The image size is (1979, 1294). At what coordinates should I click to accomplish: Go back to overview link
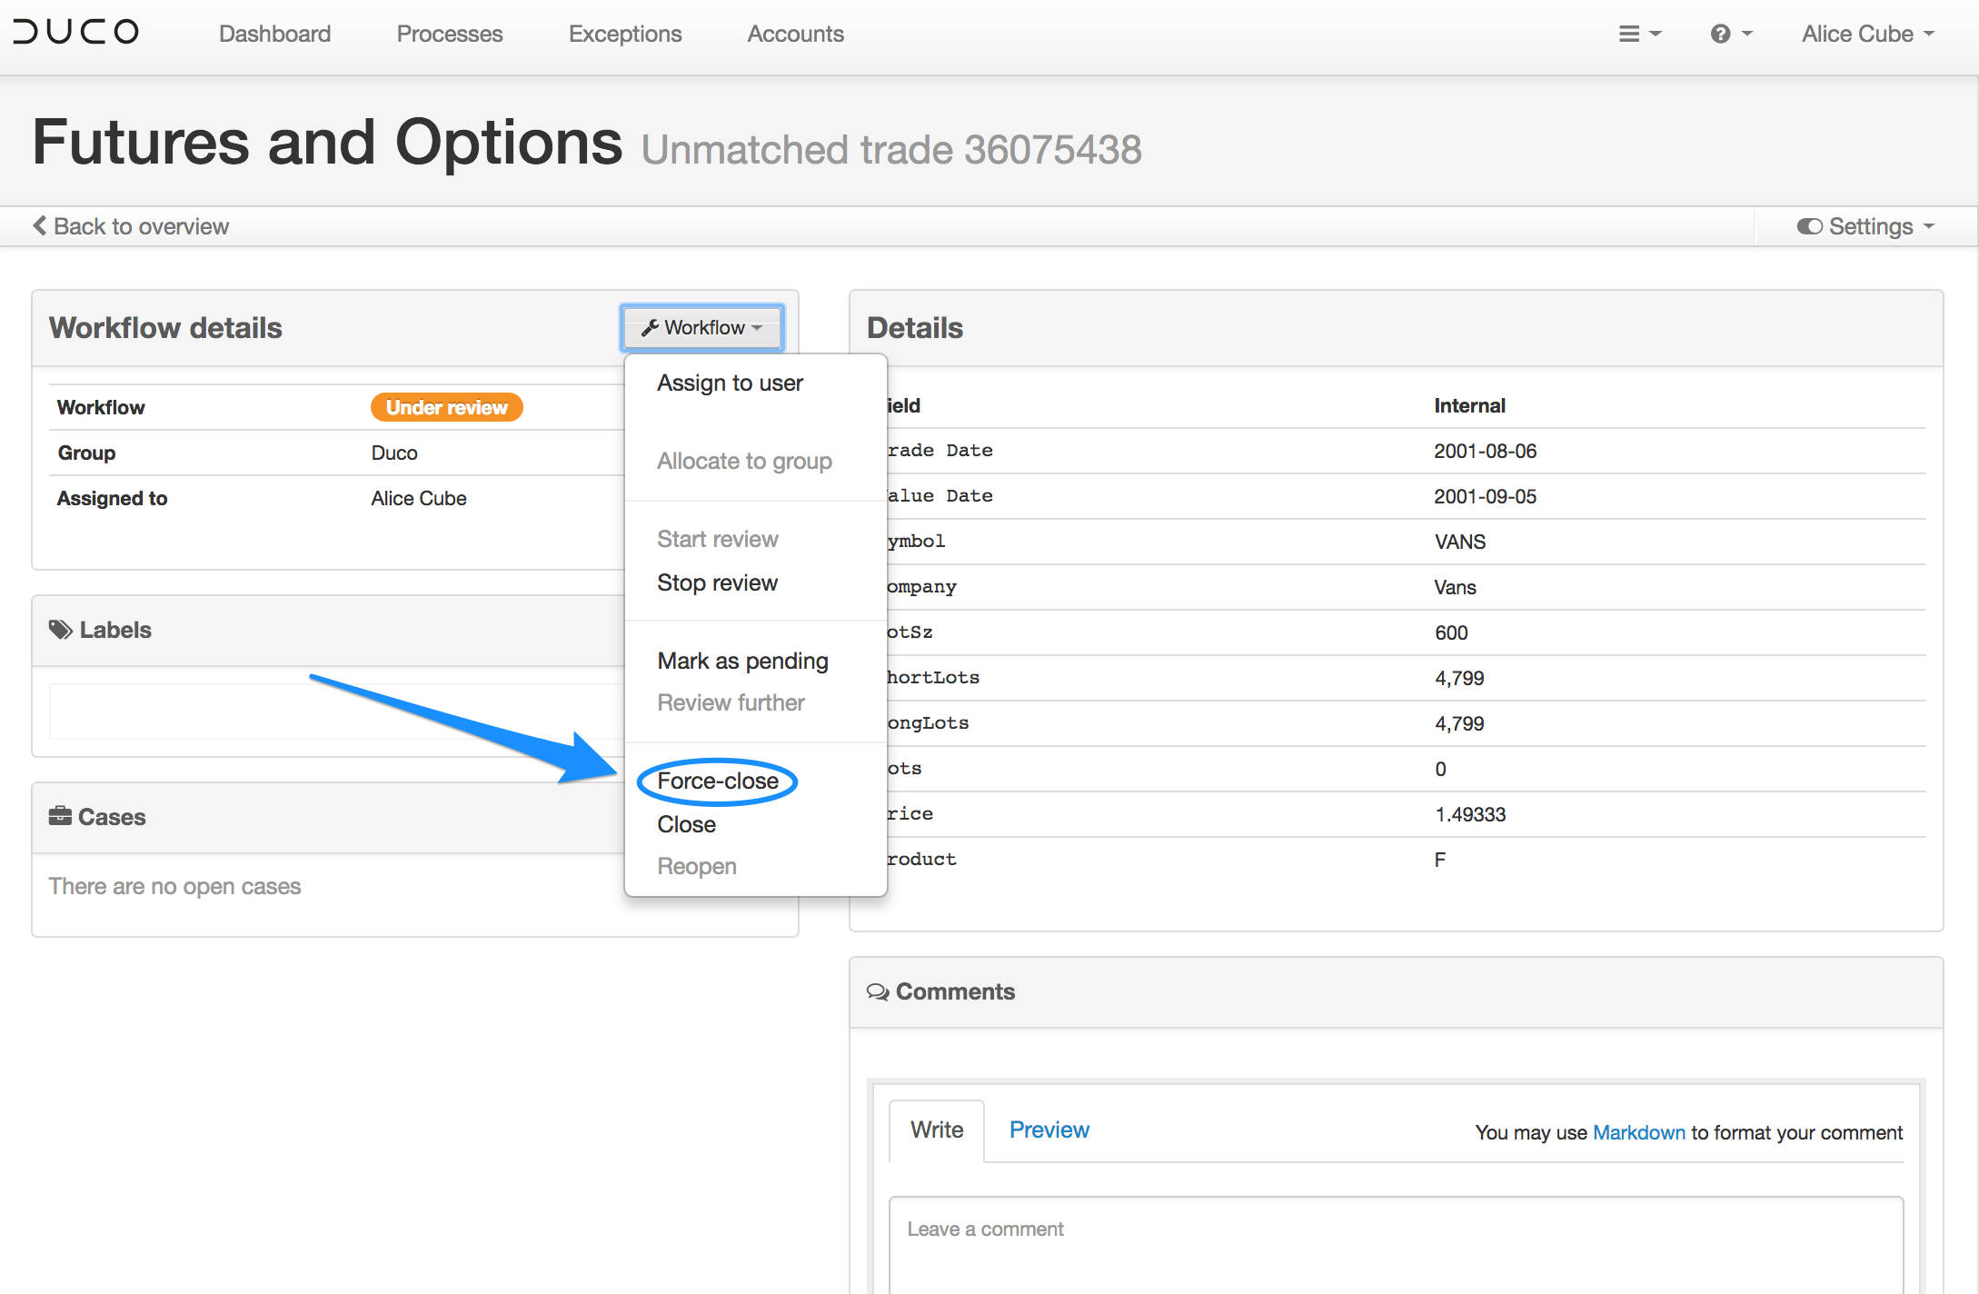tap(132, 226)
